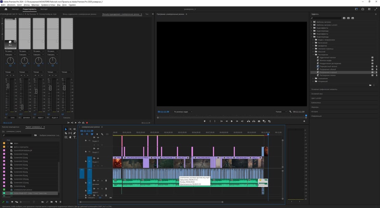Viewport: 380px width, 208px height.
Task: Click Record button in Audio Track Mixer
Action: [87, 123]
